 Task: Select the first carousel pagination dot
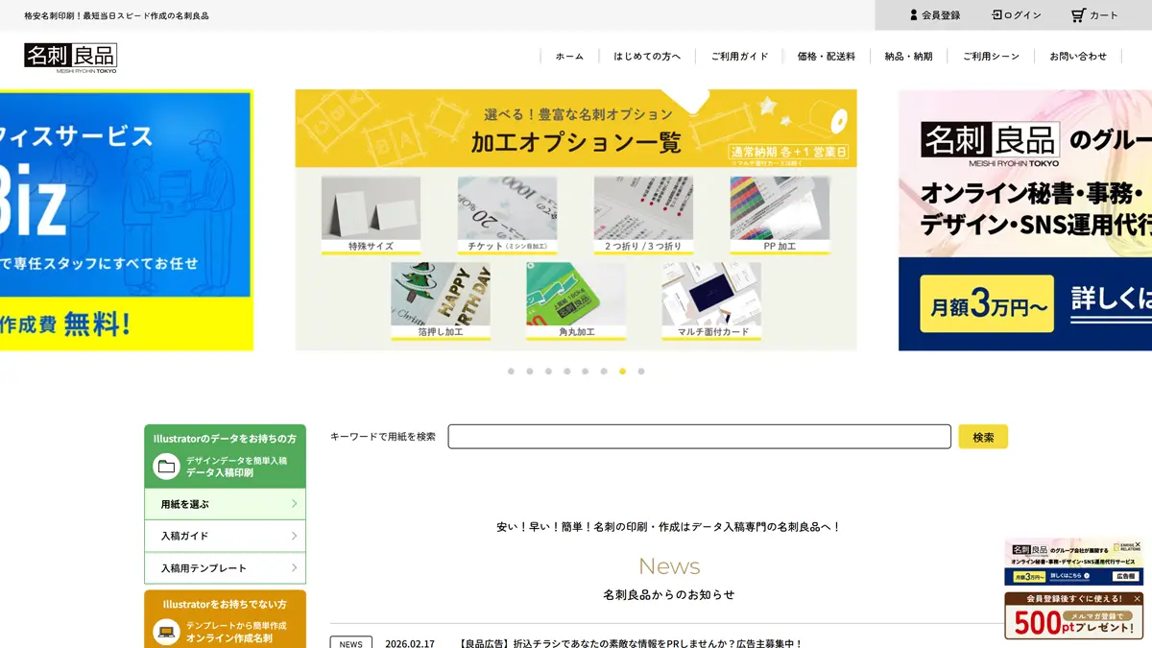click(511, 372)
